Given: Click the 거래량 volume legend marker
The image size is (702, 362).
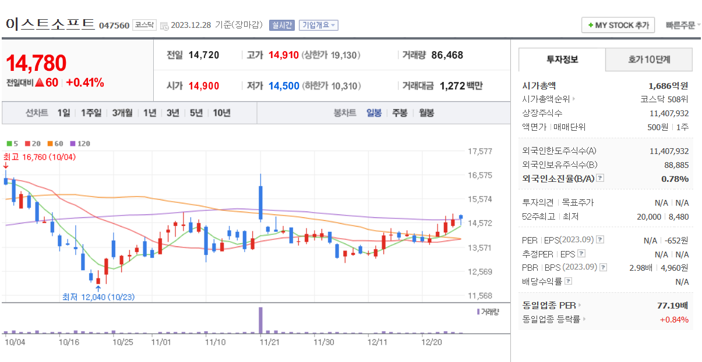Looking at the screenshot, I should point(488,312).
